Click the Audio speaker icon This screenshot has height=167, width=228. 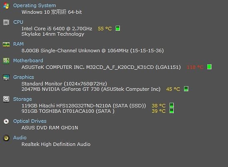coord(6,138)
